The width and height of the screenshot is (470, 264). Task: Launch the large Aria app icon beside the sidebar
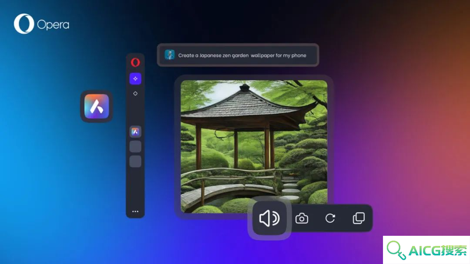[97, 106]
